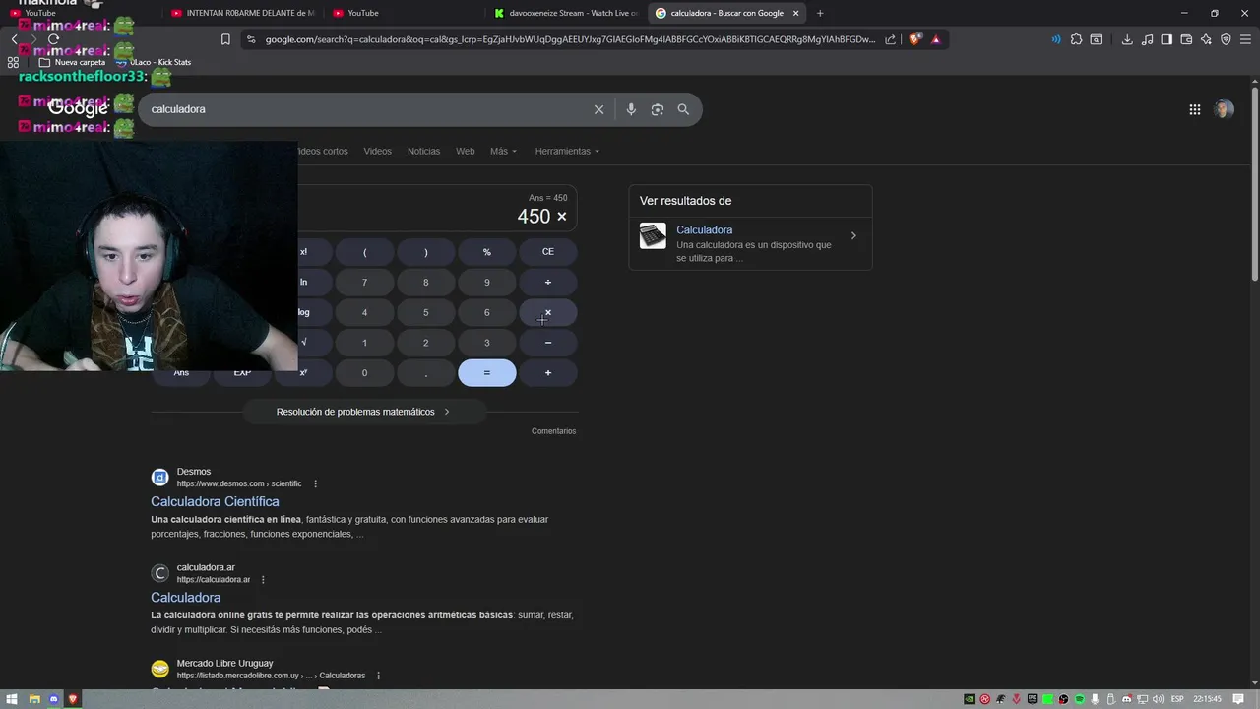The image size is (1260, 709).
Task: Click the calculator 5 key
Action: pyautogui.click(x=425, y=313)
